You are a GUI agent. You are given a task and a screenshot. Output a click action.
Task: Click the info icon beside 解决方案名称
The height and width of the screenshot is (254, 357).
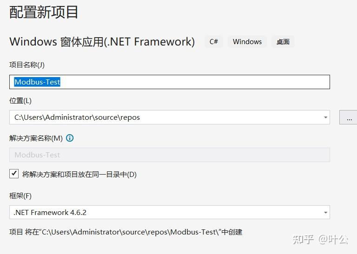70,138
